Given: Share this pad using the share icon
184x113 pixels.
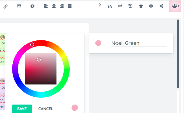Looking at the screenshot, I should [161, 6].
